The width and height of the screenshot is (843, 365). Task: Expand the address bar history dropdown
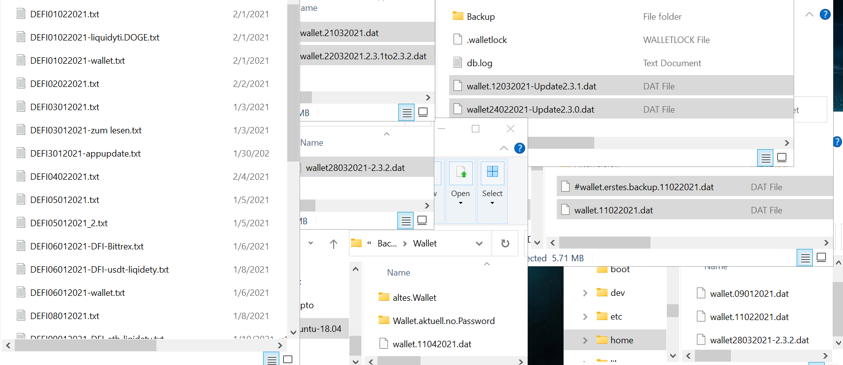[479, 243]
